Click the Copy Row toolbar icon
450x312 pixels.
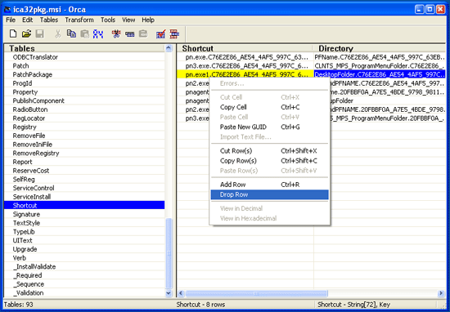click(130, 33)
